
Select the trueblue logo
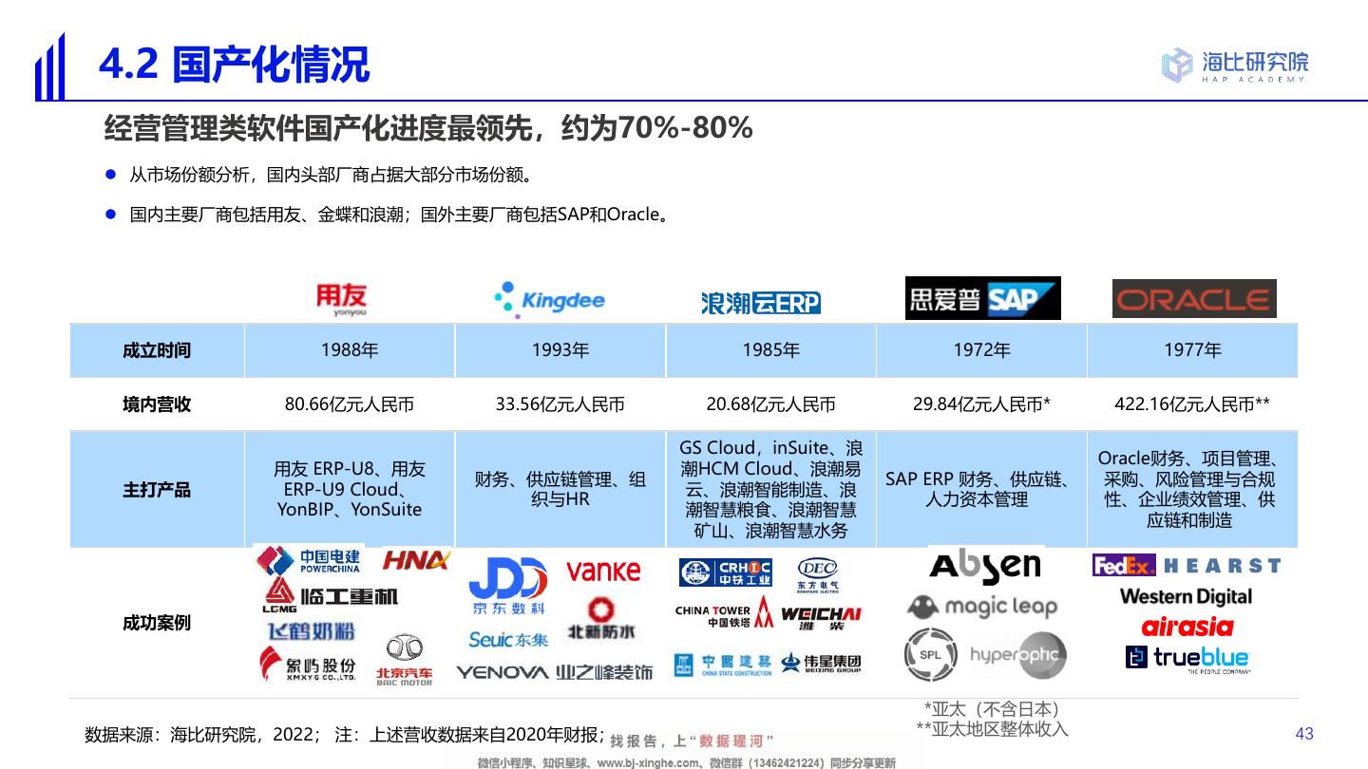[x=1187, y=658]
